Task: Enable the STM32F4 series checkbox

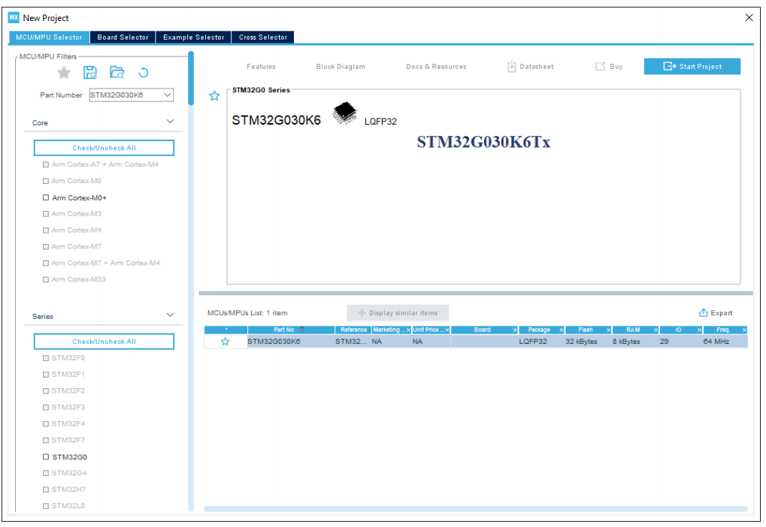Action: 46,423
